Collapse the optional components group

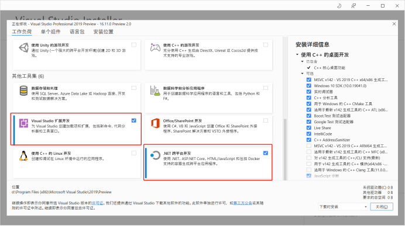point(302,74)
